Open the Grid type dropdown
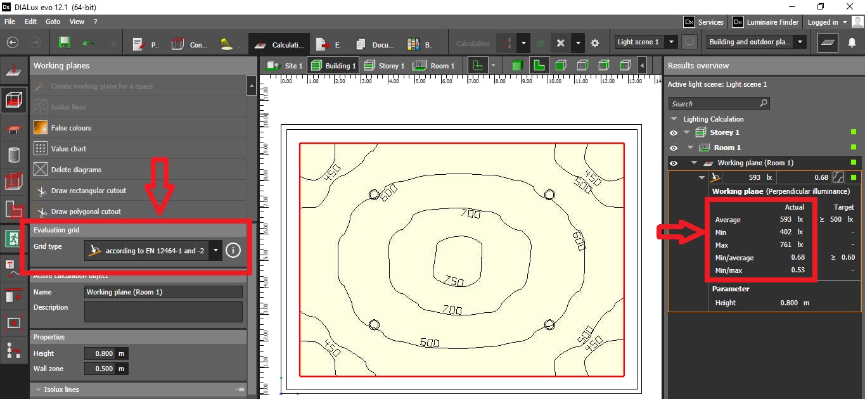The width and height of the screenshot is (865, 399). tap(216, 250)
